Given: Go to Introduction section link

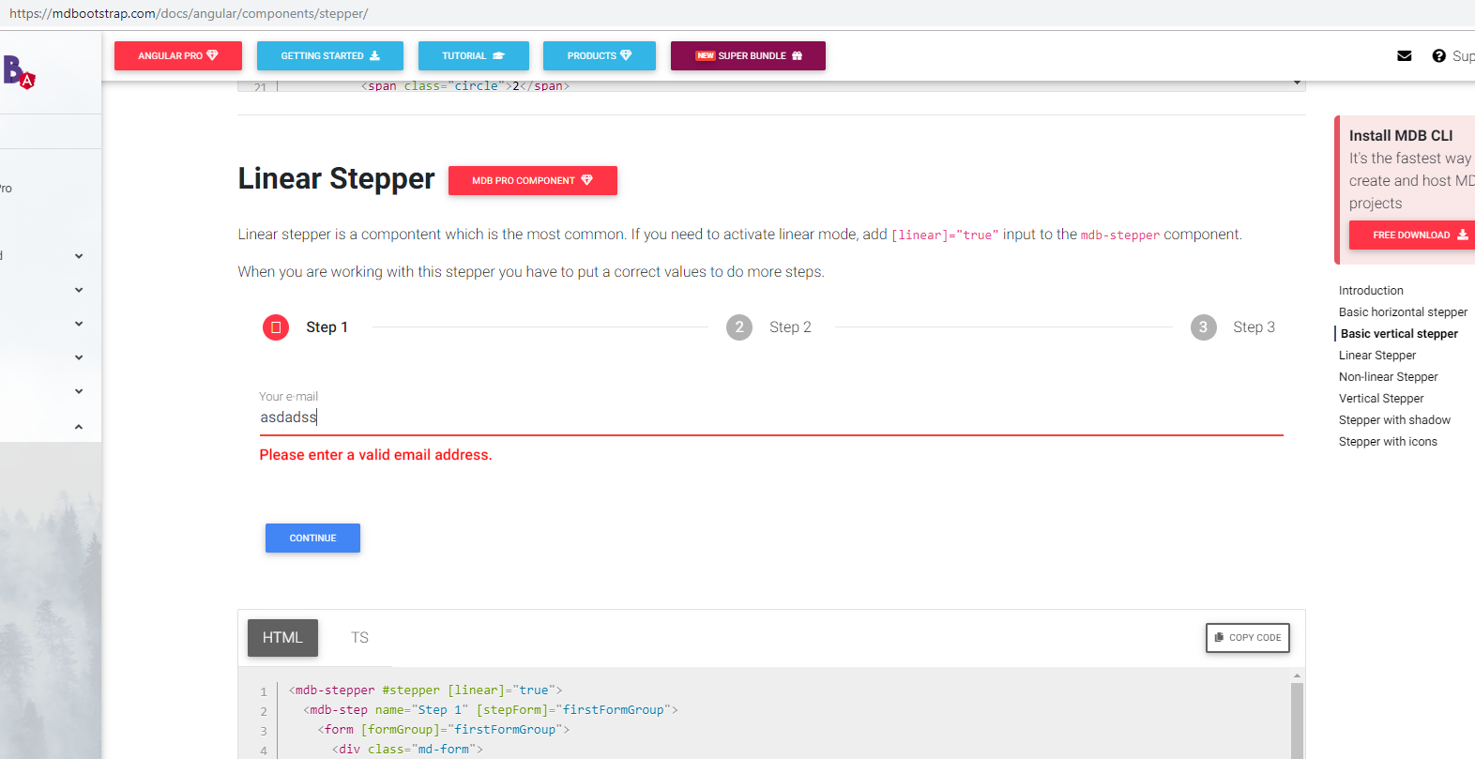Looking at the screenshot, I should coord(1371,291).
